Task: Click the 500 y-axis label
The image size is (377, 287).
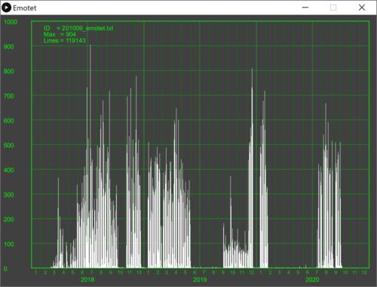Action: coord(8,146)
